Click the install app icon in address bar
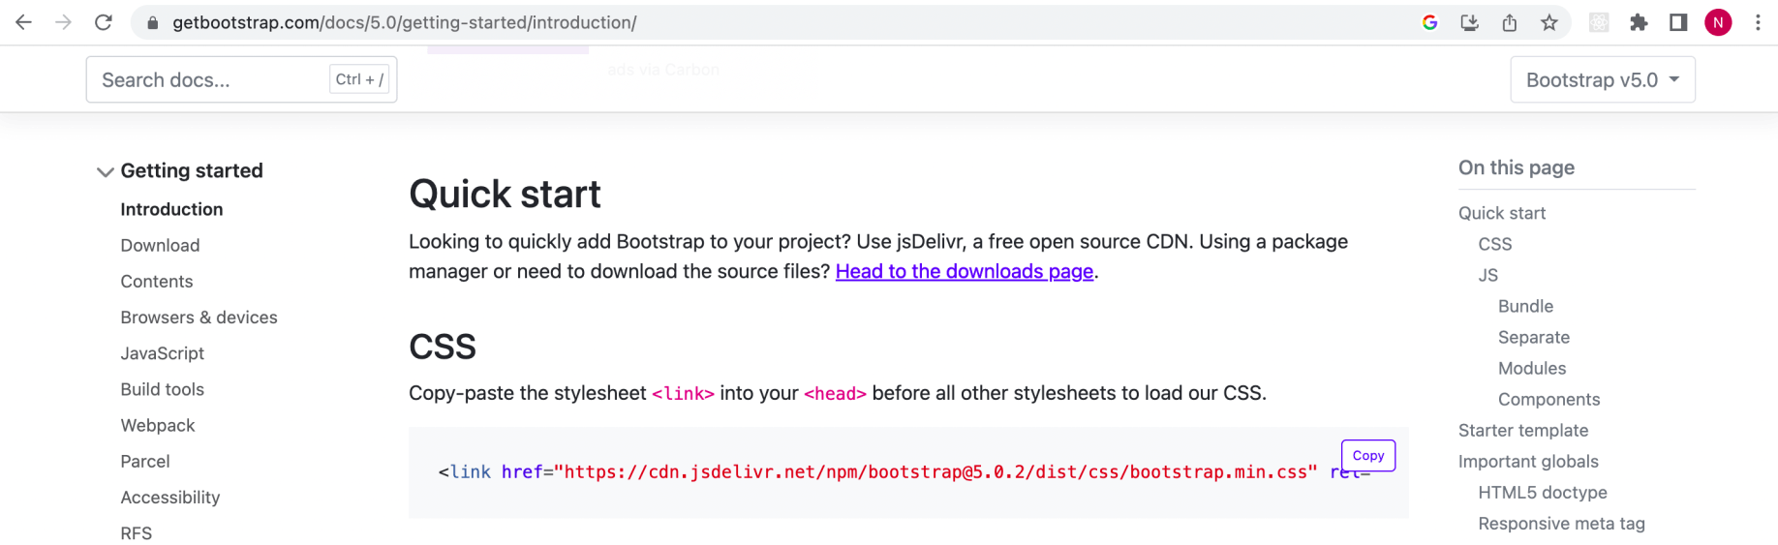1778x545 pixels. click(1469, 22)
